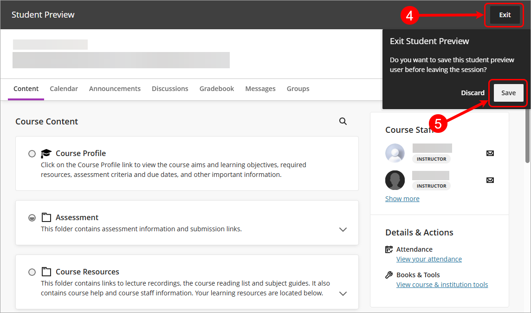Switch to the Gradebook tab

(x=217, y=89)
